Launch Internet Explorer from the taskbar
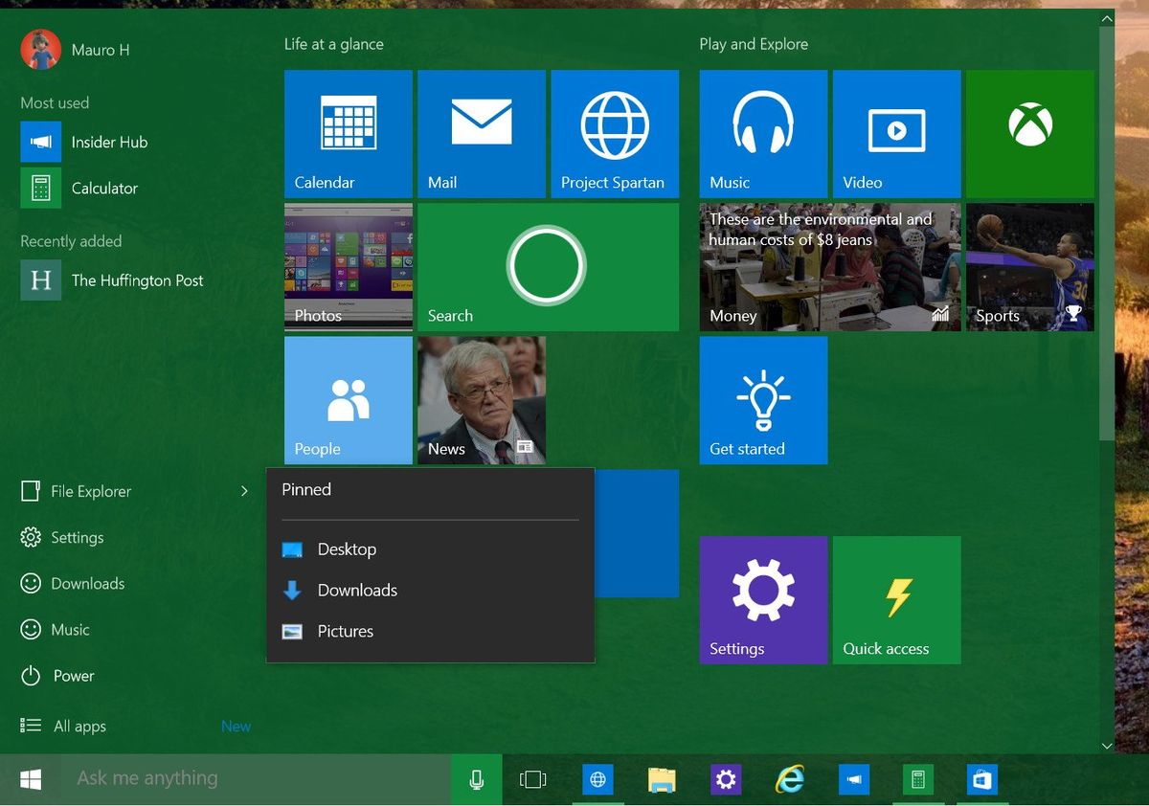The image size is (1149, 806). [x=790, y=779]
